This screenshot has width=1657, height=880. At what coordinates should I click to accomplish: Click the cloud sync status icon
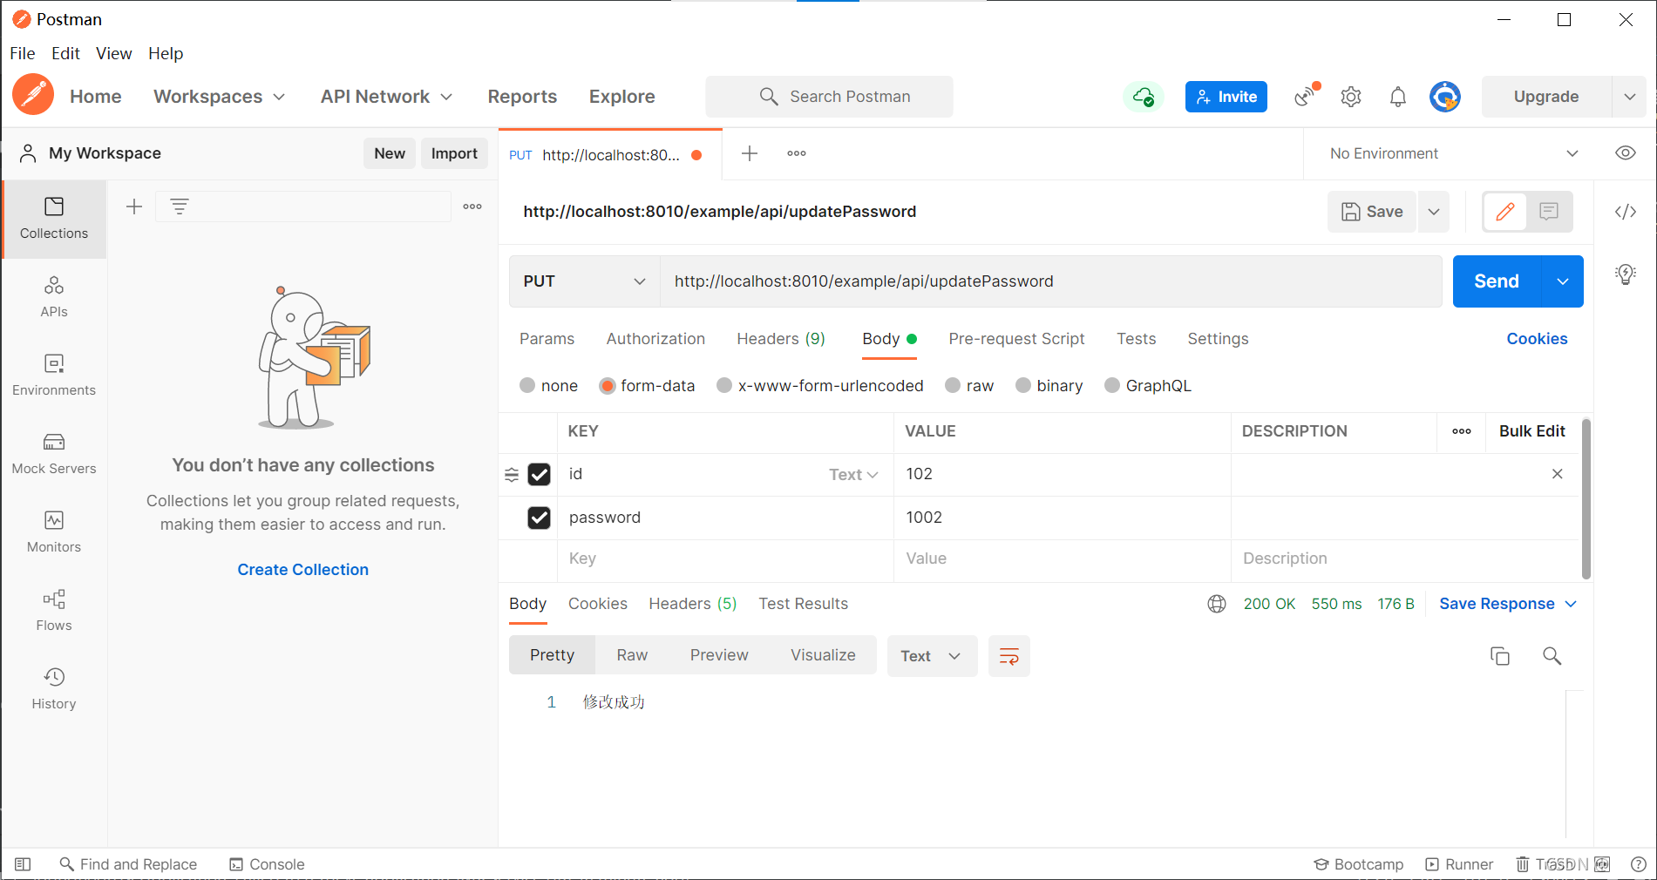coord(1144,97)
